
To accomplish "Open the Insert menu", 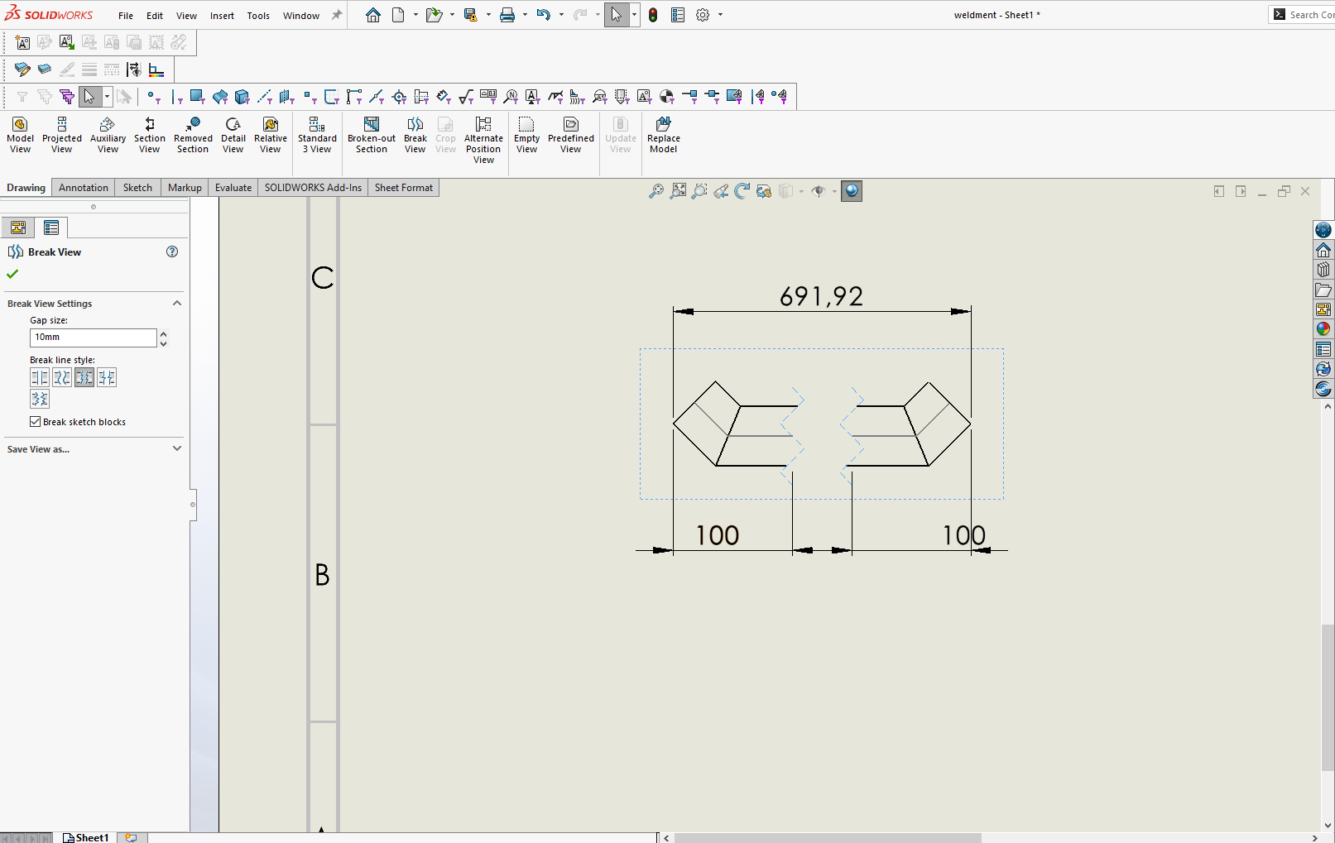I will click(x=221, y=16).
